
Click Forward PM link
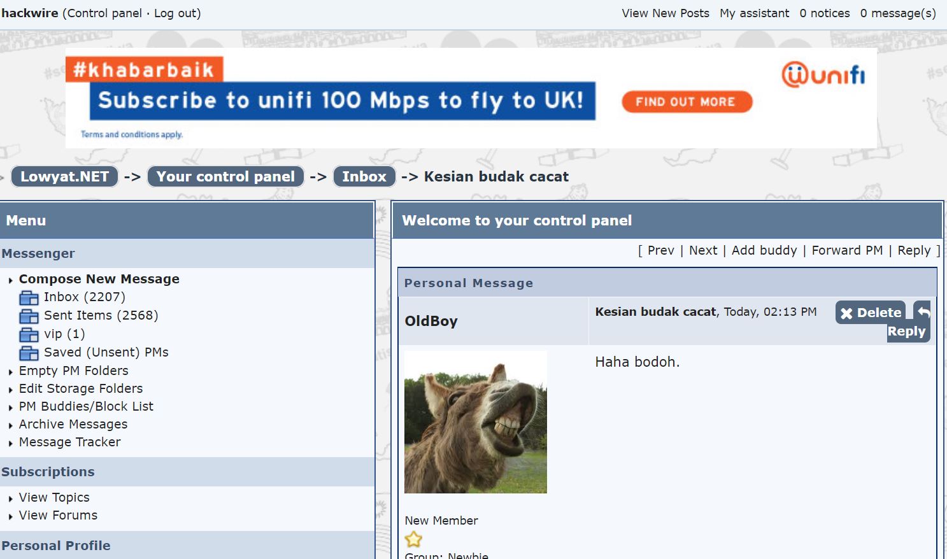click(x=846, y=250)
